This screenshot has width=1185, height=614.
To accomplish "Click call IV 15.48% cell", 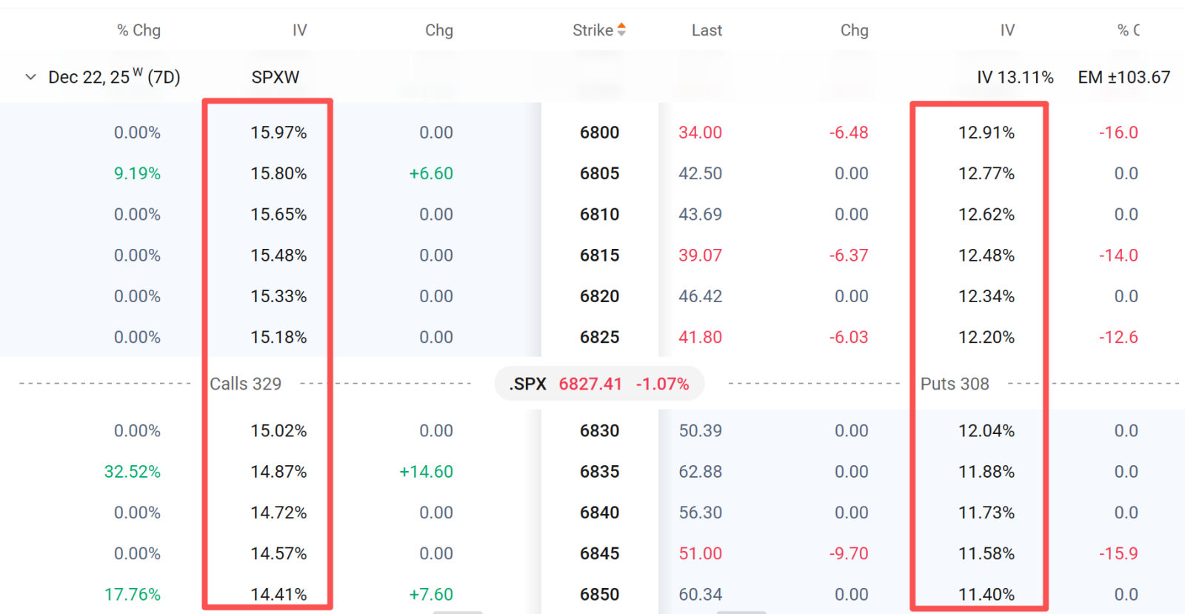I will (278, 256).
